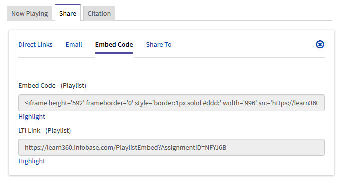Select the Embed Code sub-tab
Viewport: 340px width, 183px height.
(114, 44)
